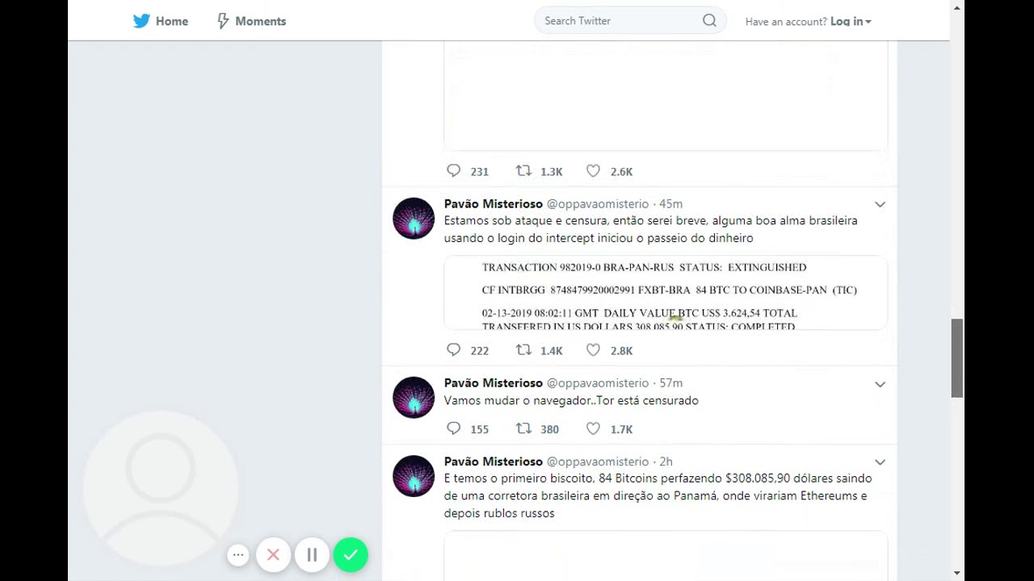Like the 57m tweet with 1.7K likes
Viewport: 1034px width, 581px height.
(593, 428)
